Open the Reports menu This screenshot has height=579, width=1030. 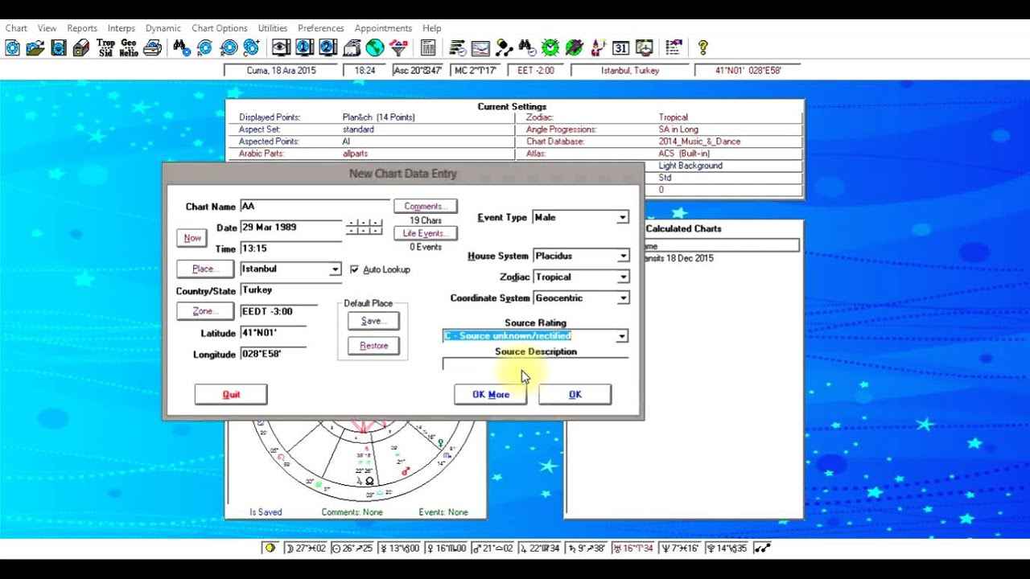[x=82, y=28]
